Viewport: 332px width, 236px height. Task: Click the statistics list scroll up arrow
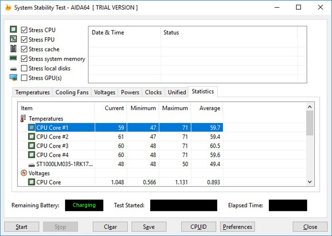pos(310,107)
